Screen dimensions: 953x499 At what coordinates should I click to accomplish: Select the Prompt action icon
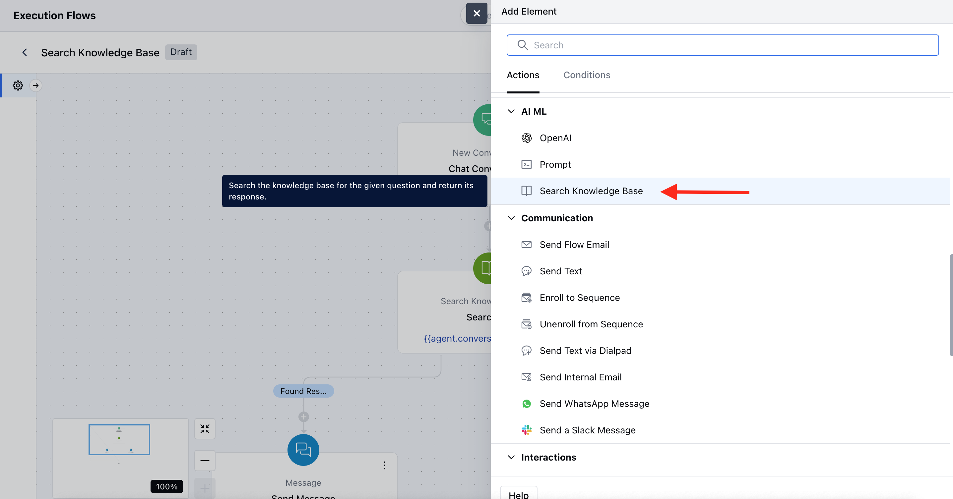click(x=527, y=164)
